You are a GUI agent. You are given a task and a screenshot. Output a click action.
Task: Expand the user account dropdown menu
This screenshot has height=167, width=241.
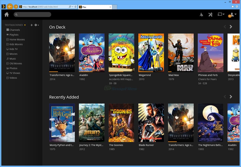click(232, 15)
